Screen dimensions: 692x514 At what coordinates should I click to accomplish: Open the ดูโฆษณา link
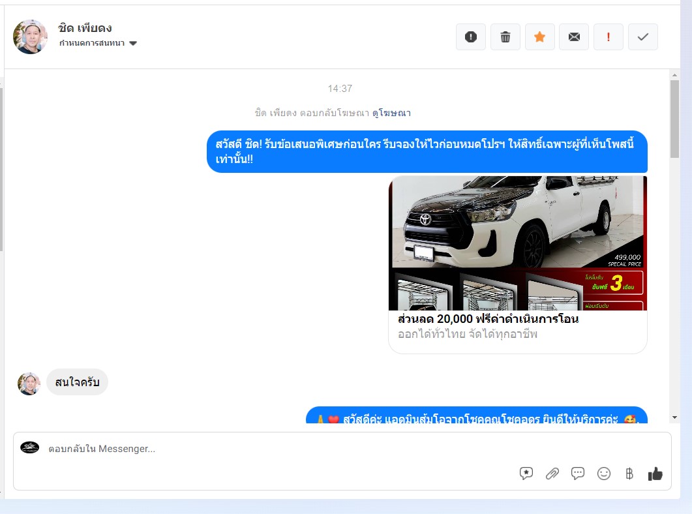[391, 113]
